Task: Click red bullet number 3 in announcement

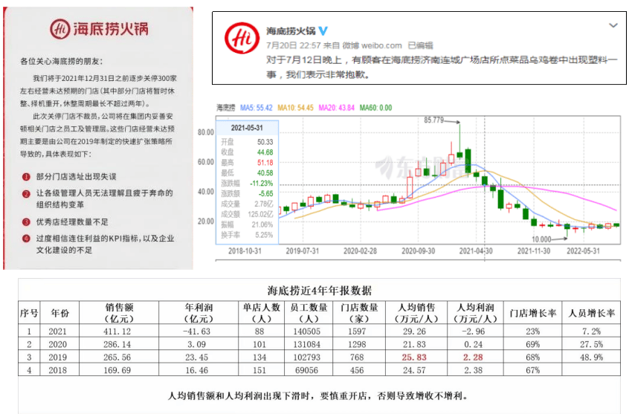Action: click(x=26, y=222)
